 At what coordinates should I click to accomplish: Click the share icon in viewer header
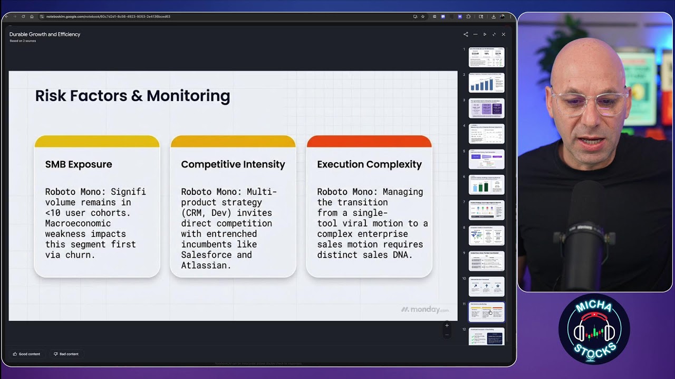pos(466,34)
